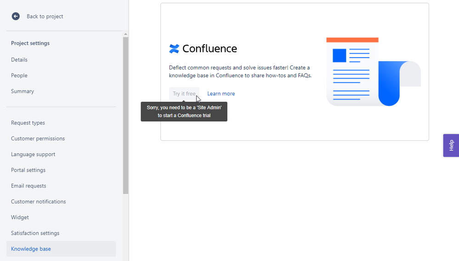Click the Back to project arrow icon
This screenshot has height=261, width=459.
coord(16,17)
